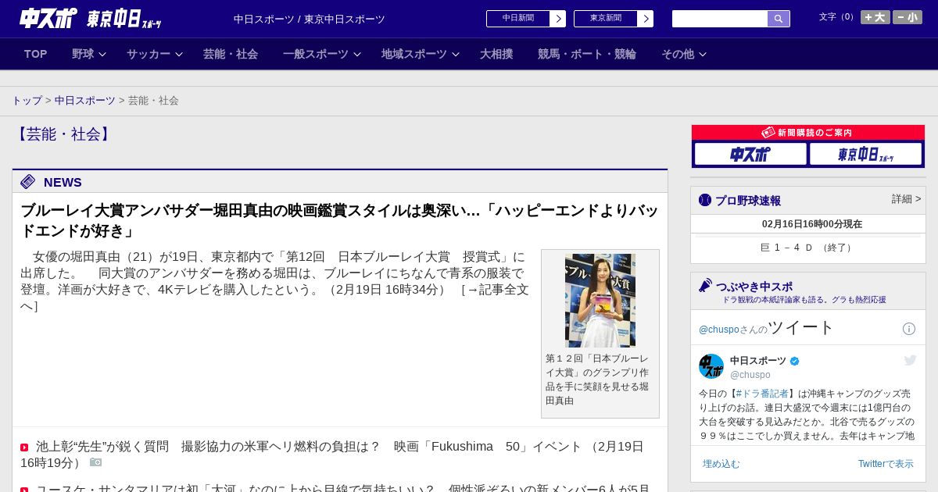The image size is (938, 492).
Task: Click the Twitter bird icon in tweet
Action: [910, 360]
